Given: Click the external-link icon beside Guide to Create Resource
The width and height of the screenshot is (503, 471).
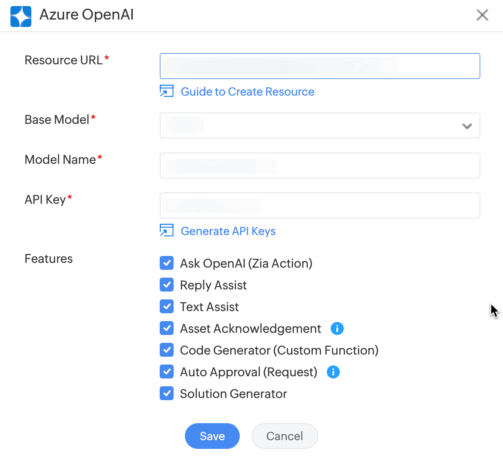Looking at the screenshot, I should 167,91.
